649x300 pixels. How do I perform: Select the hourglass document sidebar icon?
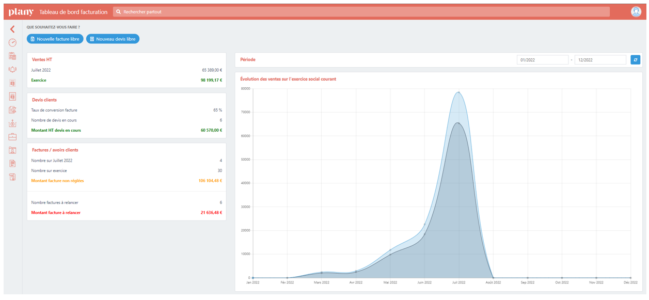(12, 110)
